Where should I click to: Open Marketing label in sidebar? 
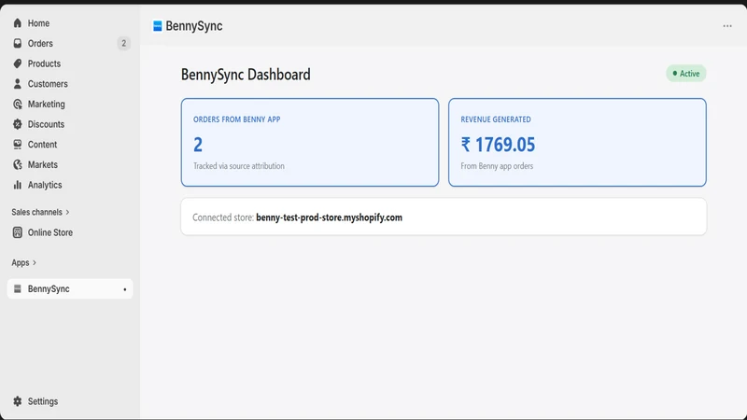tap(46, 105)
